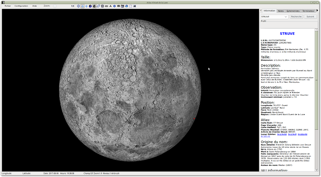Toggle the coordinate grid globe icon
Viewport: 321px width, 177px height.
pyautogui.click(x=102, y=6)
